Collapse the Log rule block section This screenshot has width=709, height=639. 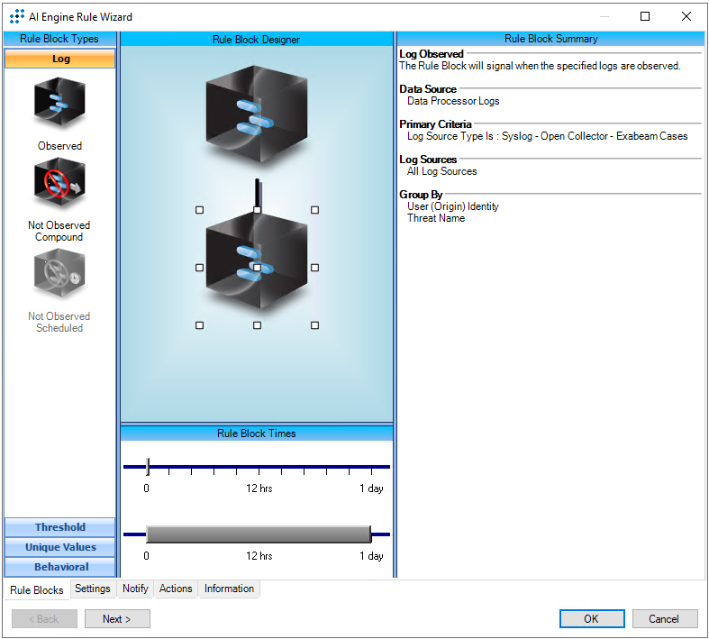point(60,59)
